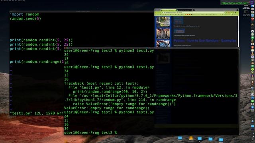This screenshot has height=143, width=255.
Task: Click 'Traceback (most recent call last):' in terminal
Action: [101, 83]
